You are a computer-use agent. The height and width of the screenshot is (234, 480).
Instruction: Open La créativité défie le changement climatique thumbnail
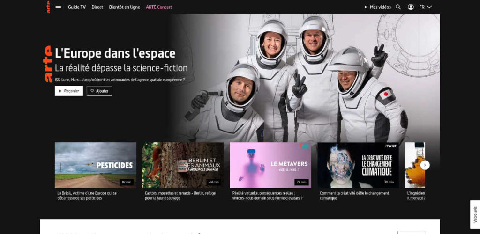pyautogui.click(x=358, y=165)
